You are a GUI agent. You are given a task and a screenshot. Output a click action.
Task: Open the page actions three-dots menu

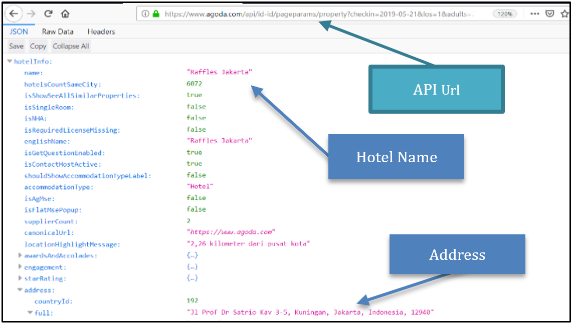coord(535,14)
